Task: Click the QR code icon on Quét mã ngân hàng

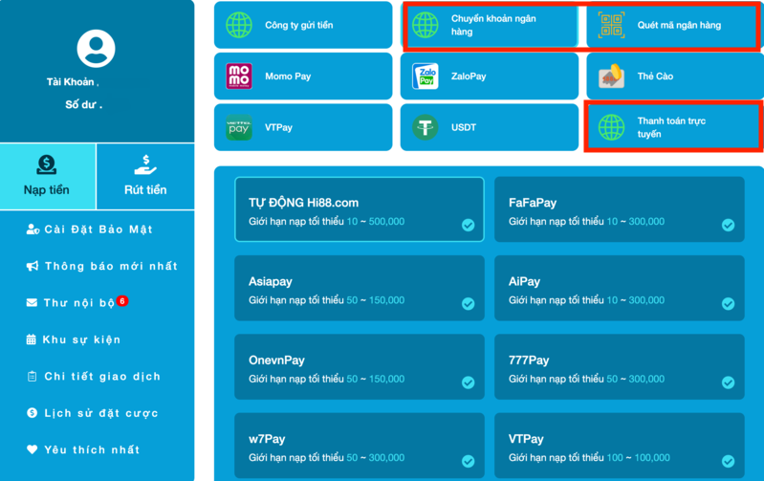Action: coord(611,25)
